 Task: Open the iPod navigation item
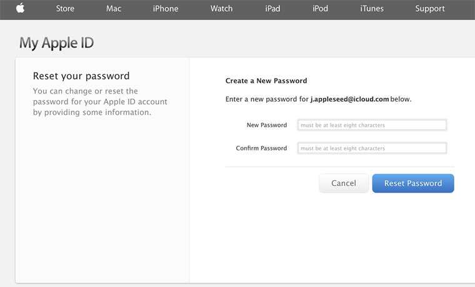click(320, 9)
